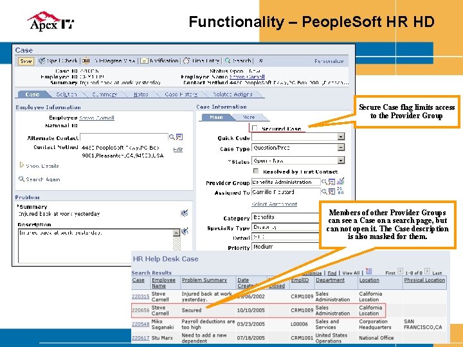Open case 220617 in search results
The height and width of the screenshot is (347, 463).
(x=140, y=338)
